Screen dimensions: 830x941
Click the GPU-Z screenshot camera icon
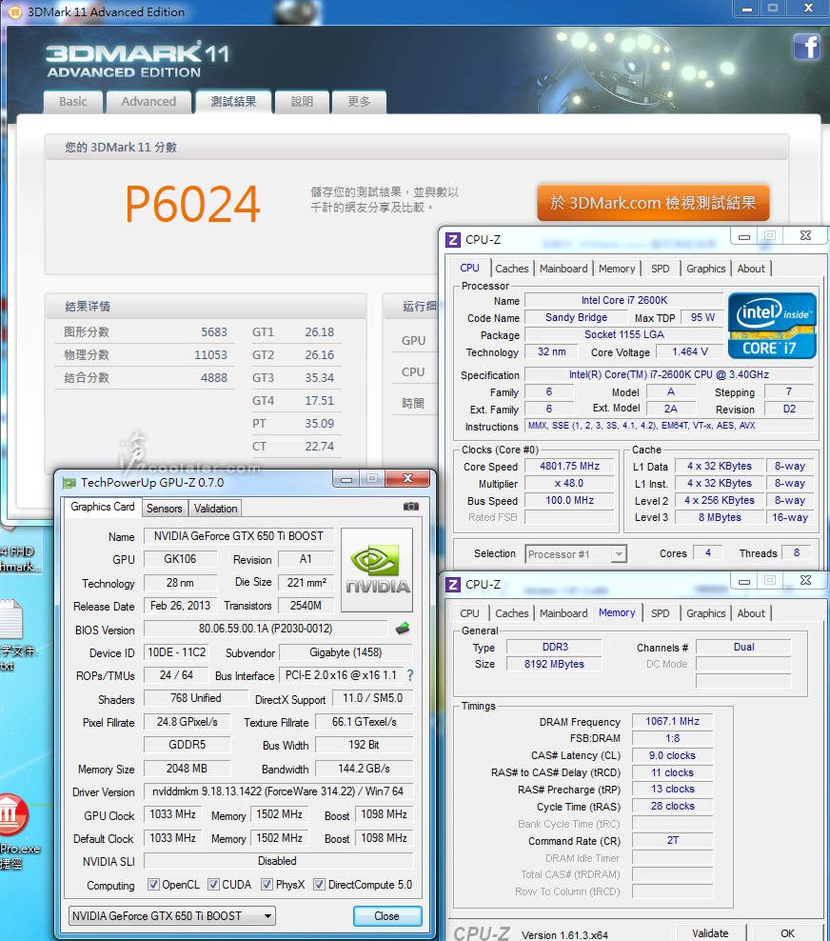411,507
